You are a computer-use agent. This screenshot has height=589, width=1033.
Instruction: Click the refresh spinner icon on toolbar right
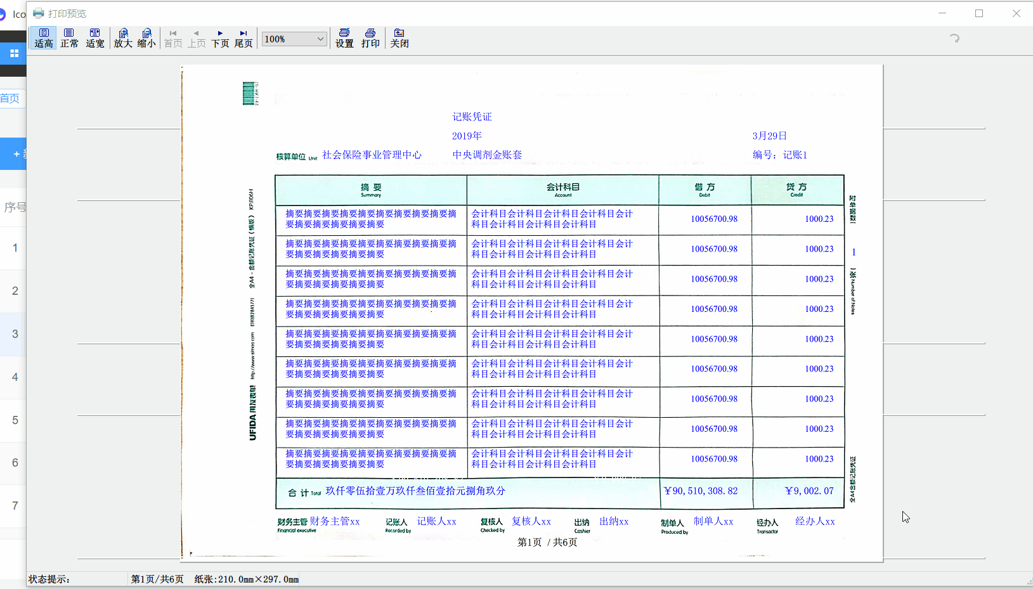tap(953, 39)
